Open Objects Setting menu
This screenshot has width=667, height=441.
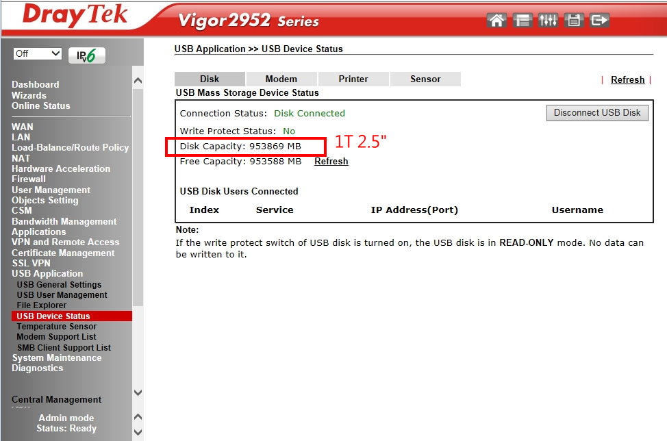[45, 201]
